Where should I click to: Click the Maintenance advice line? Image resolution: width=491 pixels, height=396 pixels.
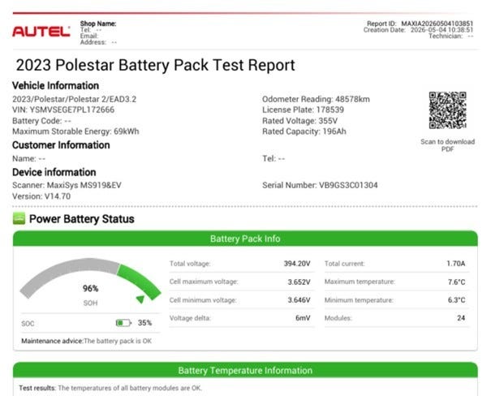coord(86,341)
